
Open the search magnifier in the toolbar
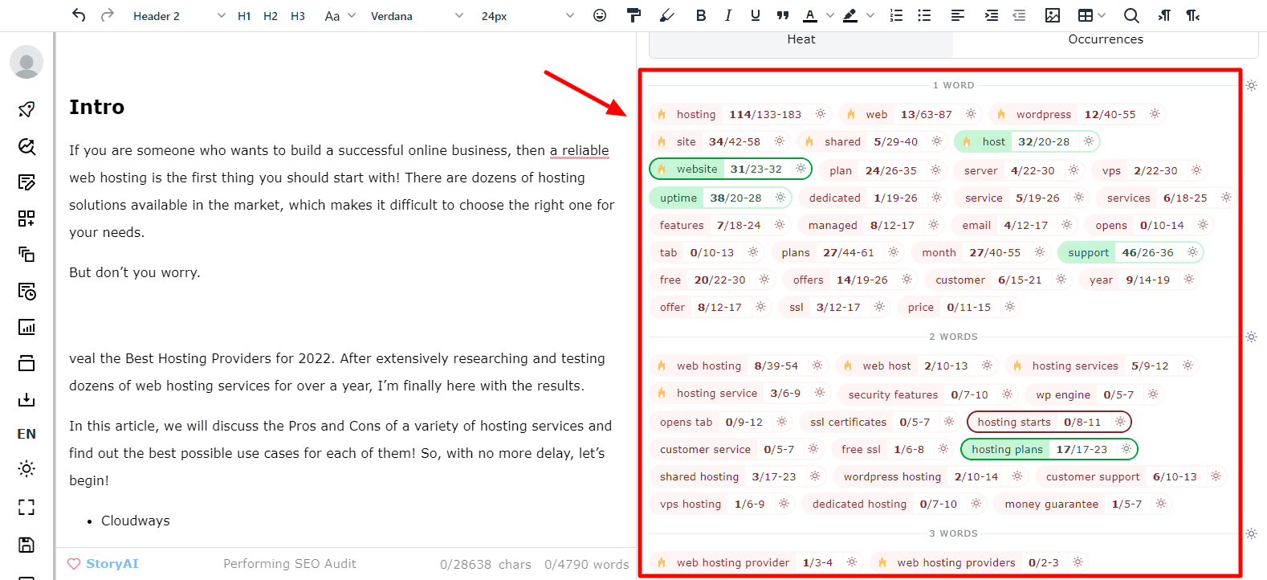coord(1131,15)
